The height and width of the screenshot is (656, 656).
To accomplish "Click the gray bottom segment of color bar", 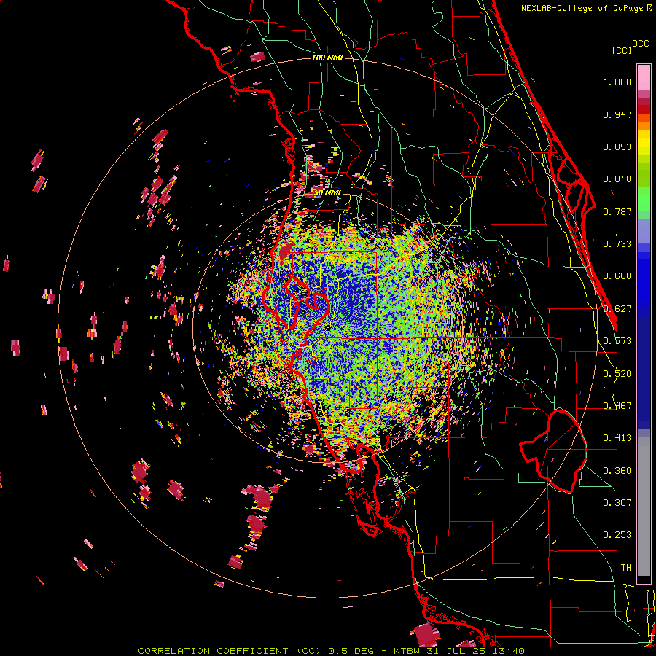I will click(644, 507).
